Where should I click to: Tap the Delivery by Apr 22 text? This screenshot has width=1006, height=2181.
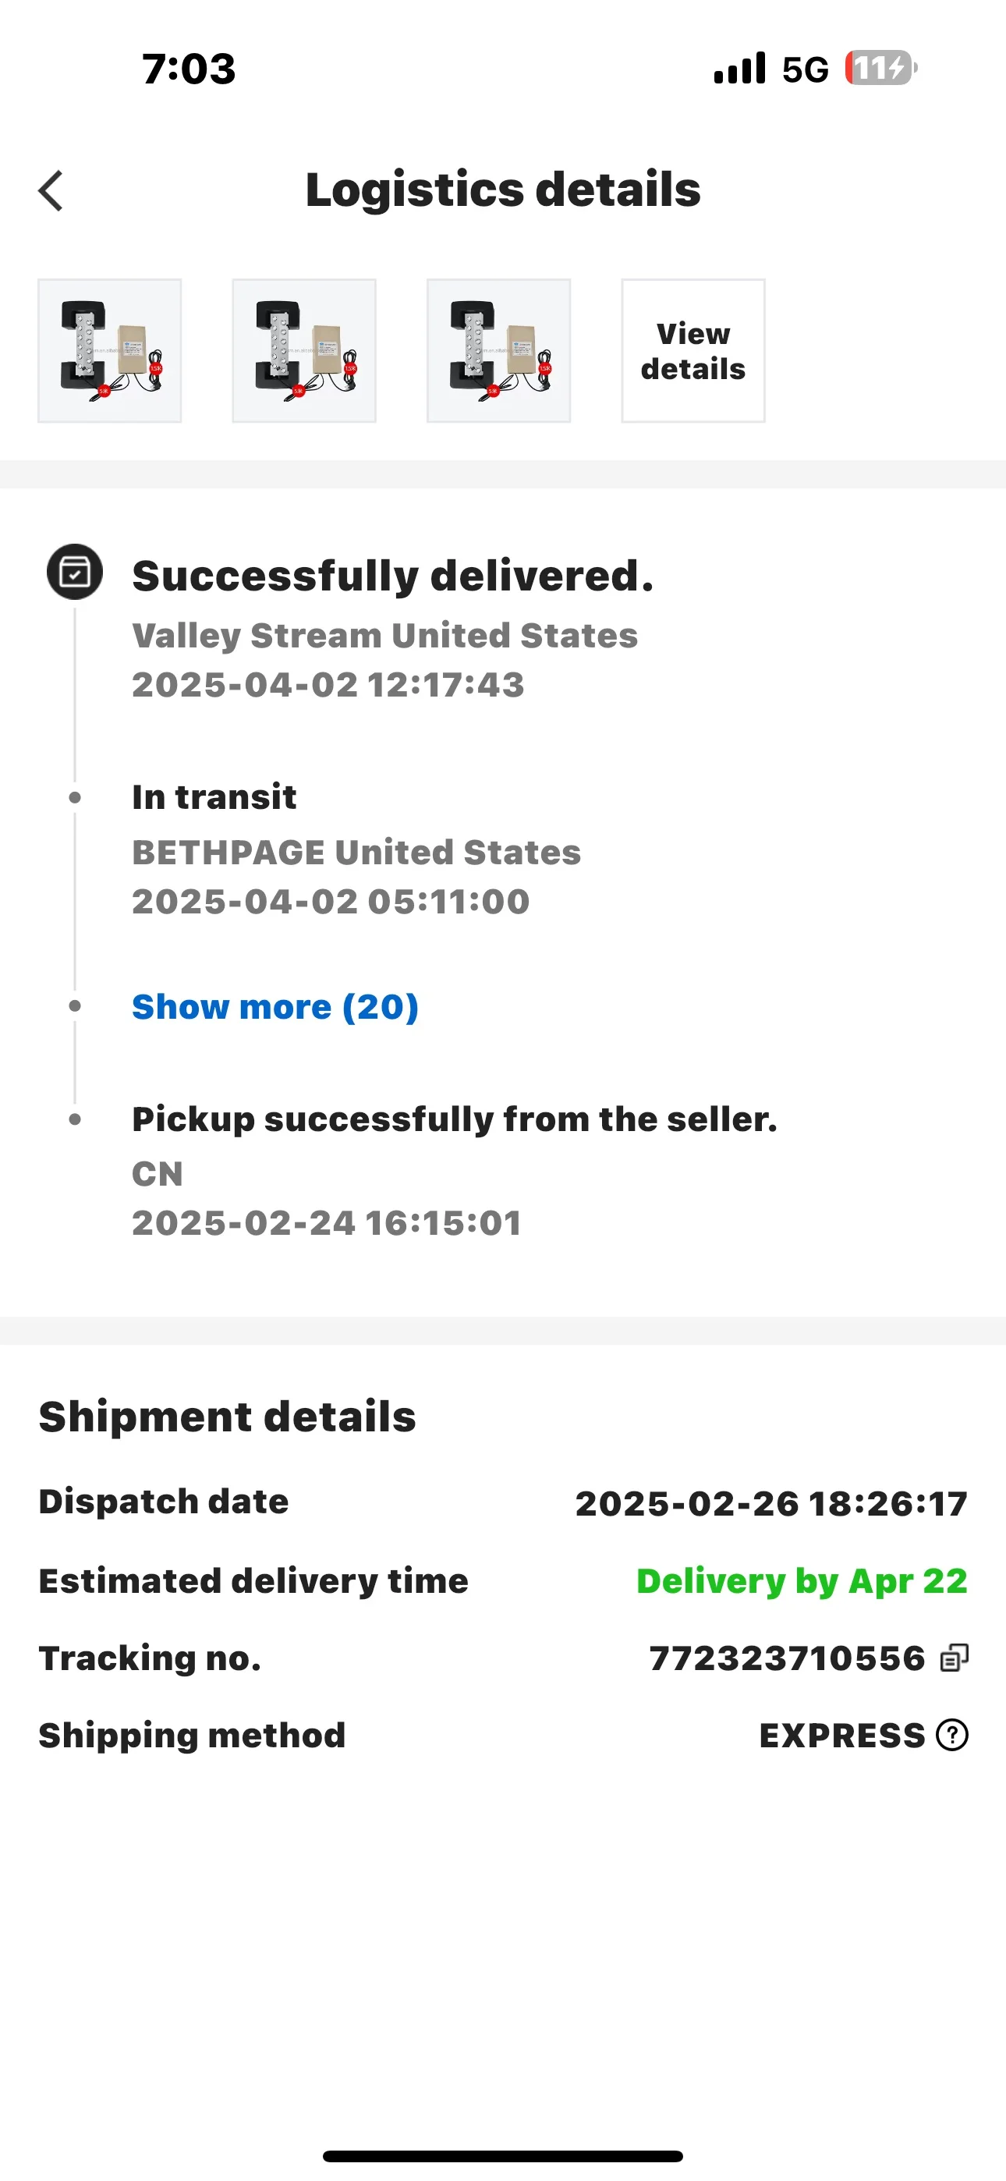tap(801, 1580)
